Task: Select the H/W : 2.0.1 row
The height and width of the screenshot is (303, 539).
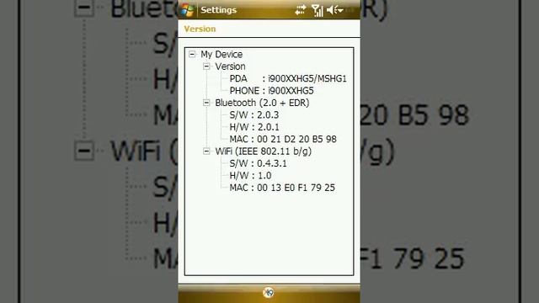Action: click(254, 127)
